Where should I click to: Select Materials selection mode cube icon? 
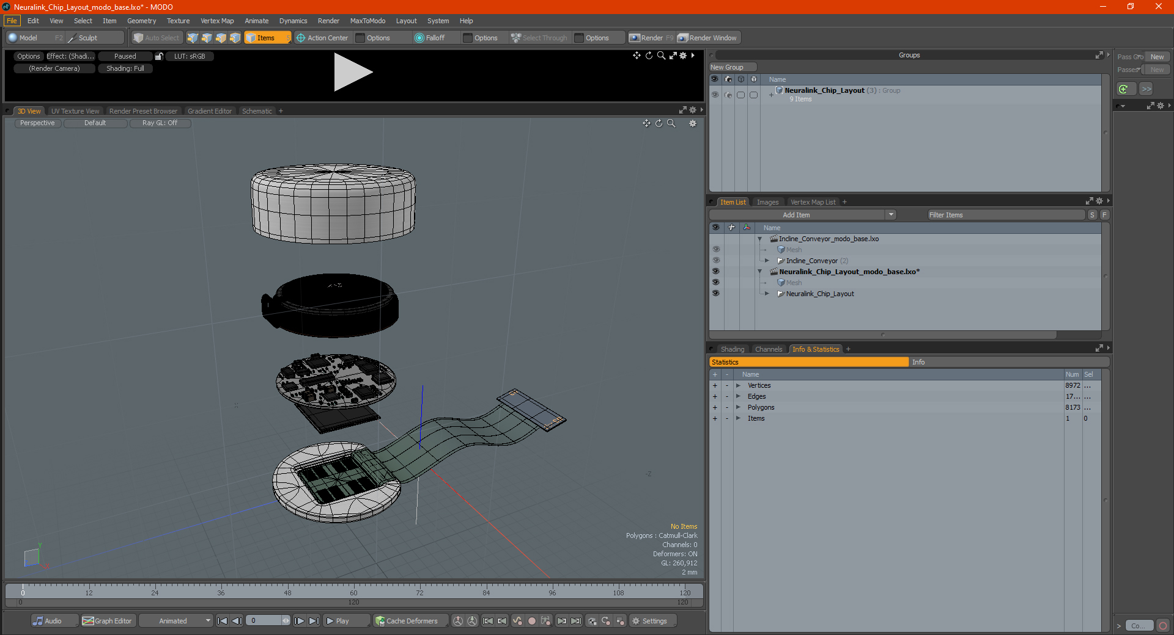235,38
